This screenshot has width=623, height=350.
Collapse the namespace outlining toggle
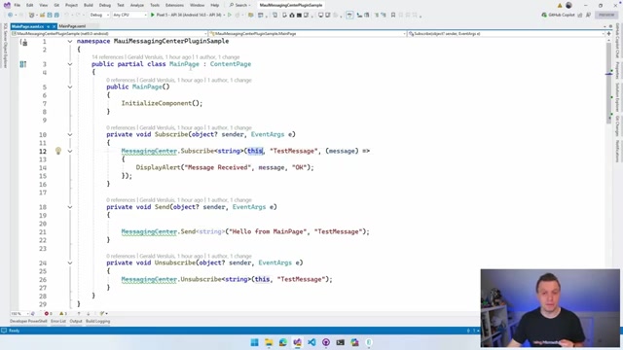coord(70,41)
